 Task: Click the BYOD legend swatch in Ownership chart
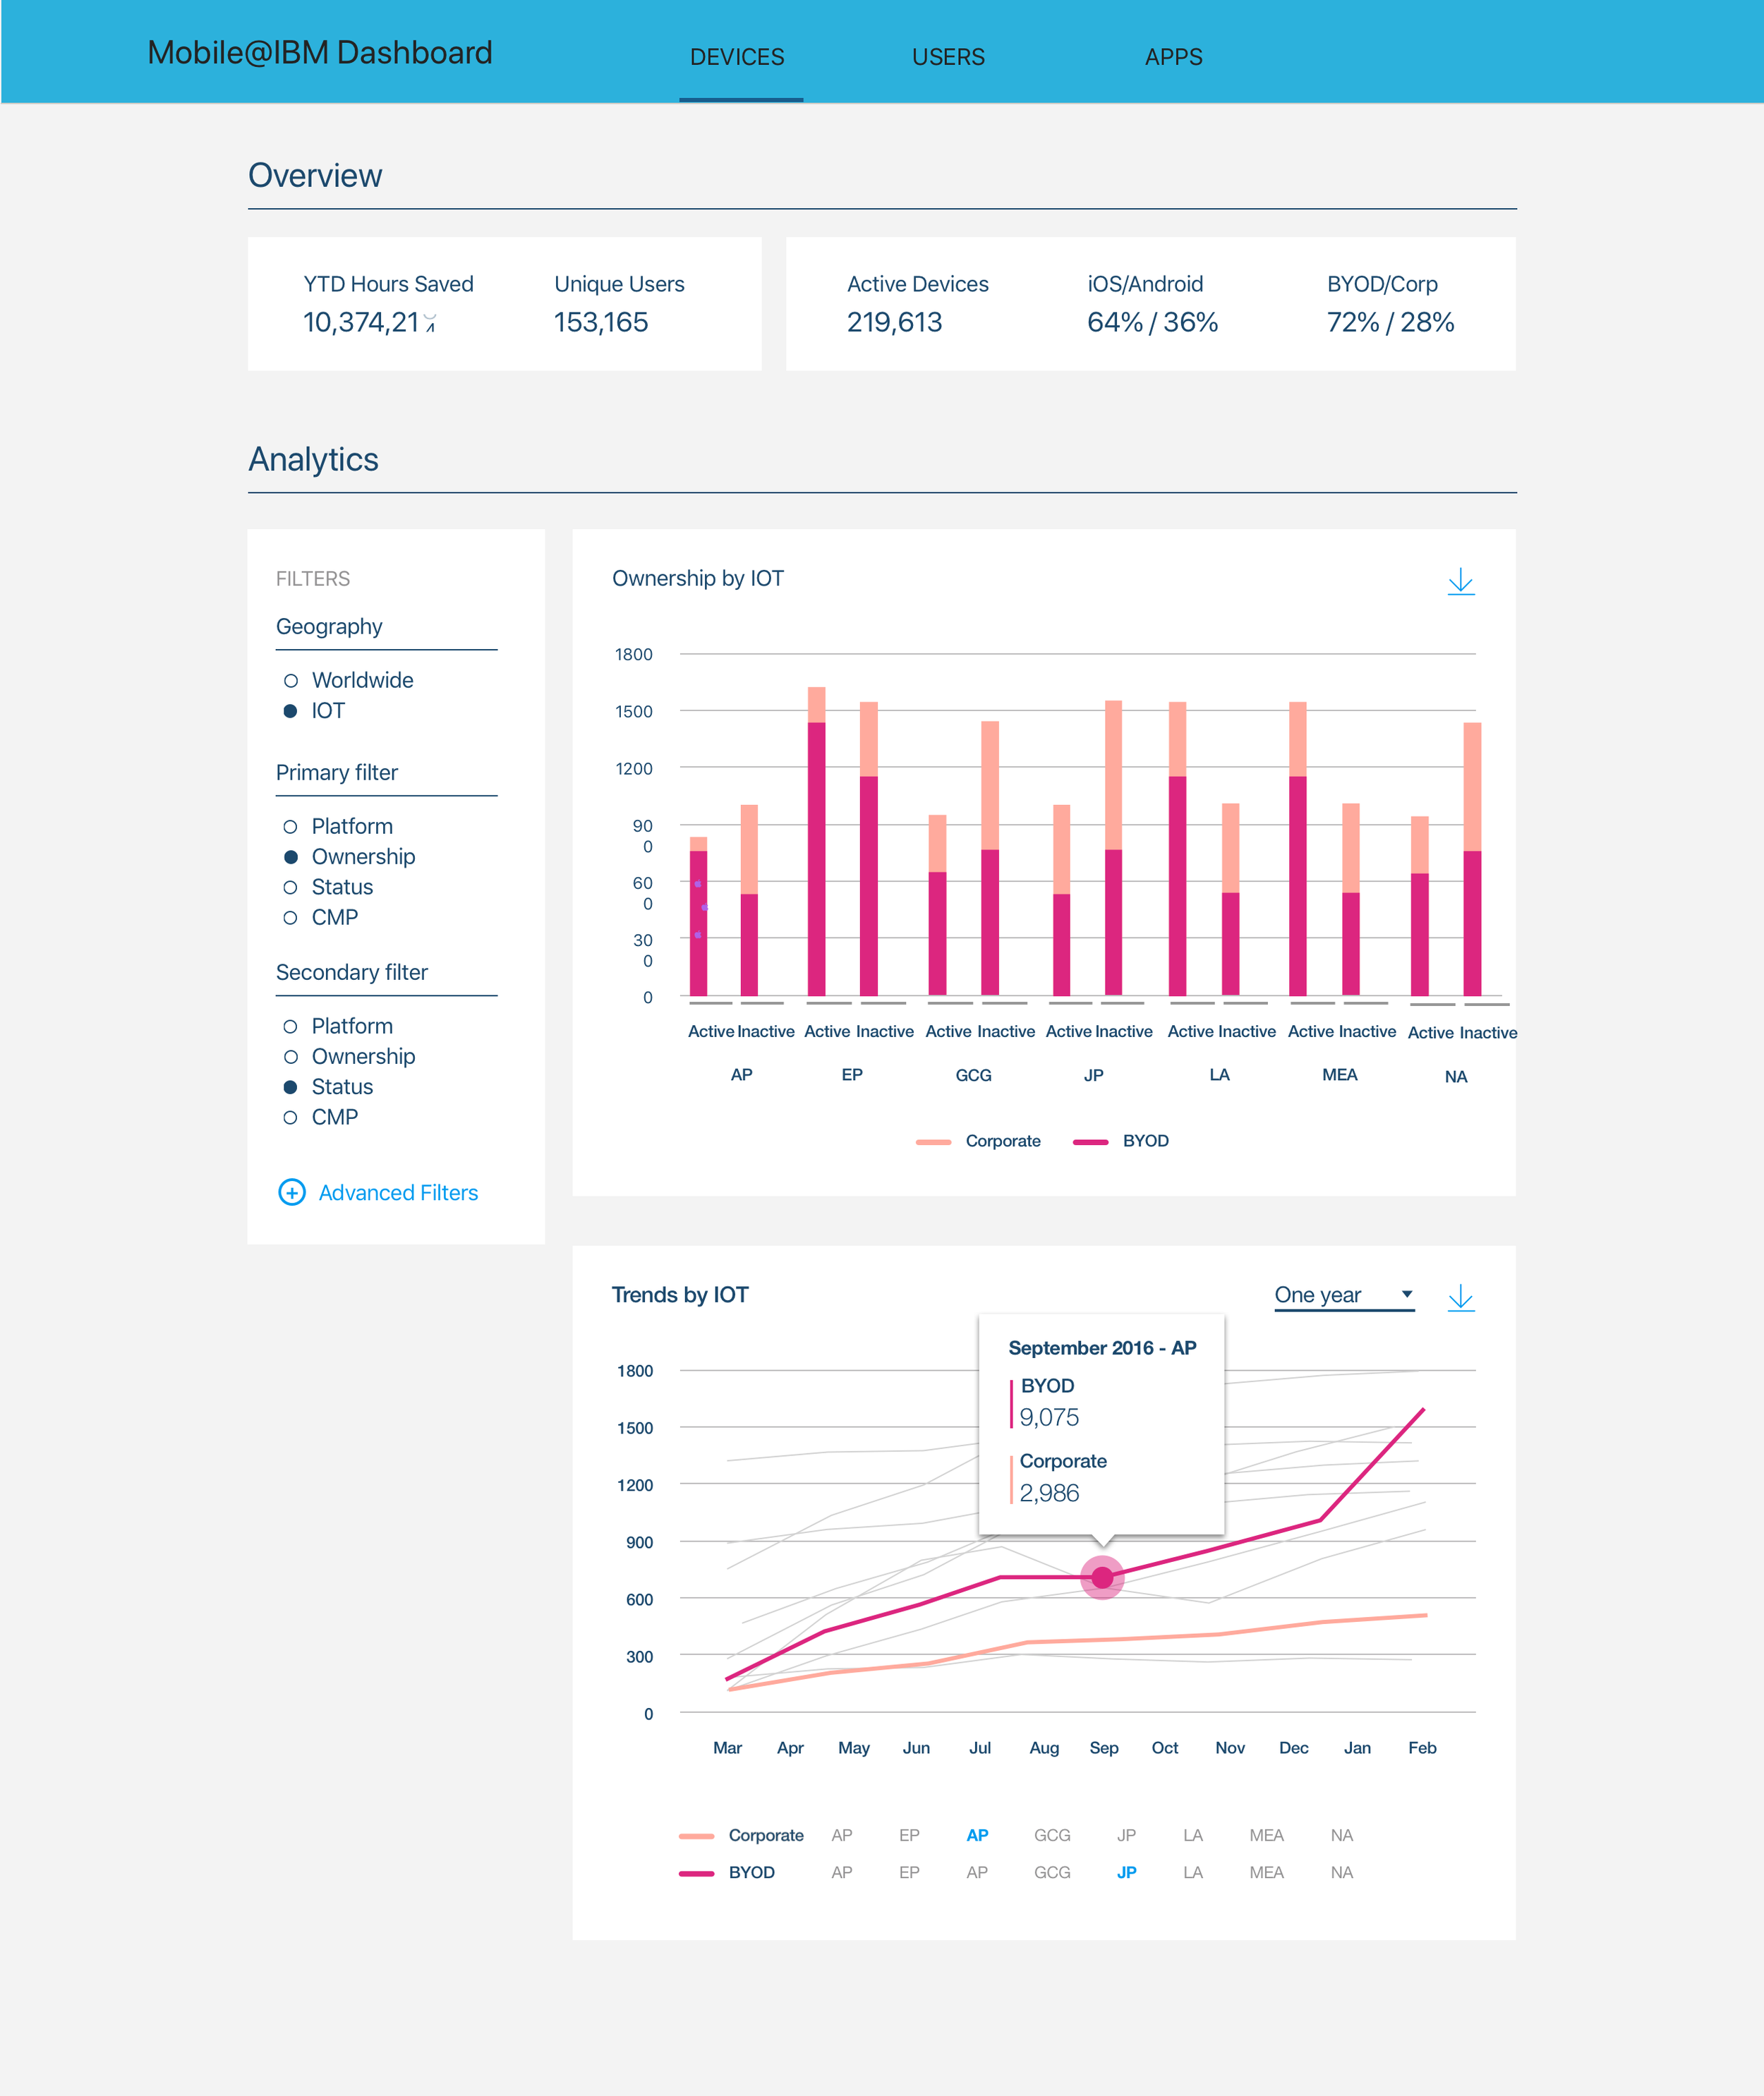(1090, 1141)
